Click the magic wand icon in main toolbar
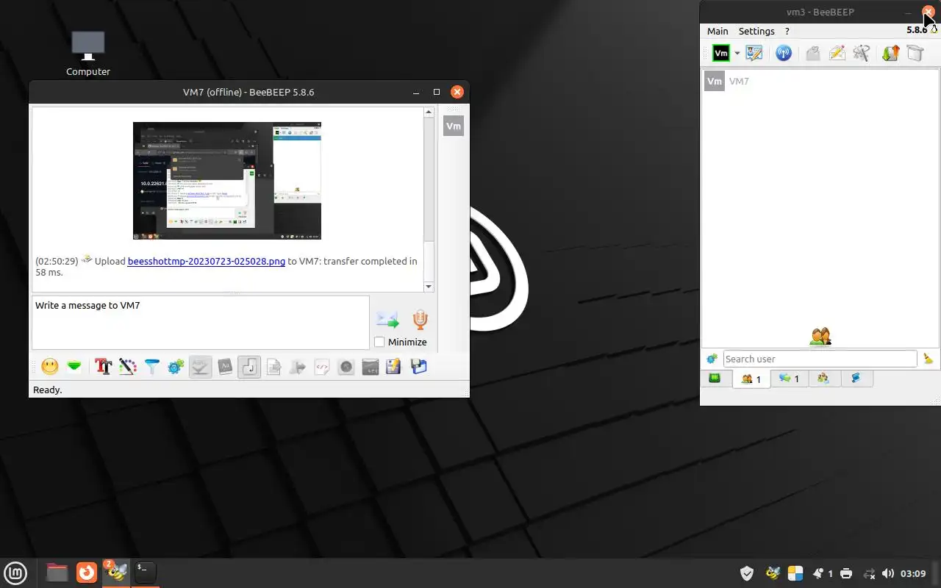This screenshot has height=588, width=941. coord(862,53)
